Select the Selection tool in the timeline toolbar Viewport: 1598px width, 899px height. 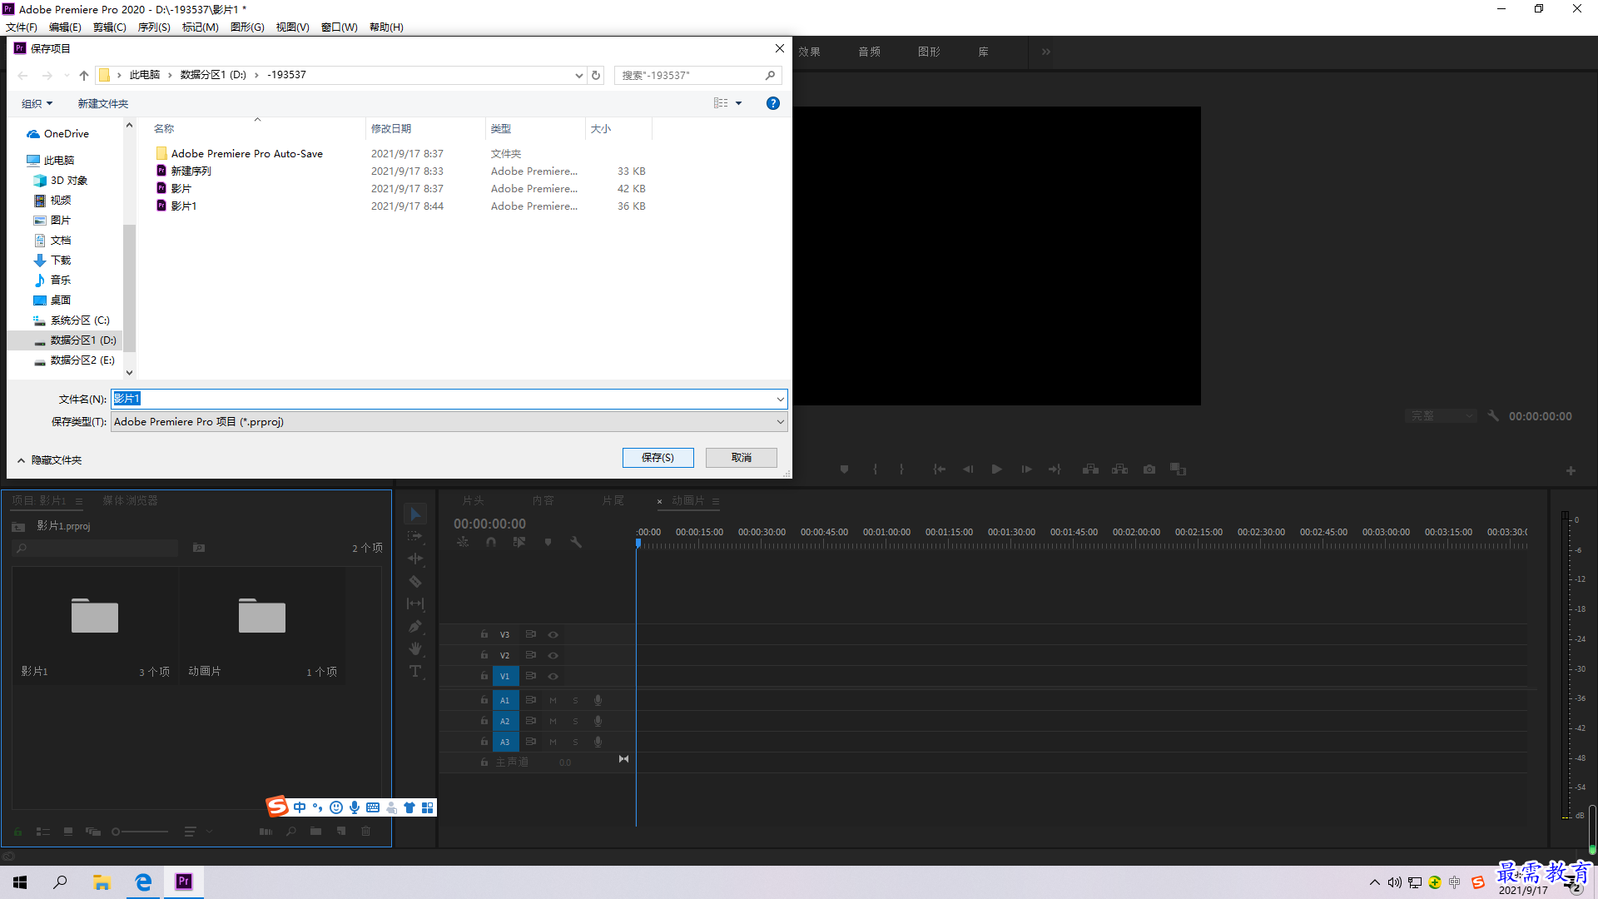(415, 514)
